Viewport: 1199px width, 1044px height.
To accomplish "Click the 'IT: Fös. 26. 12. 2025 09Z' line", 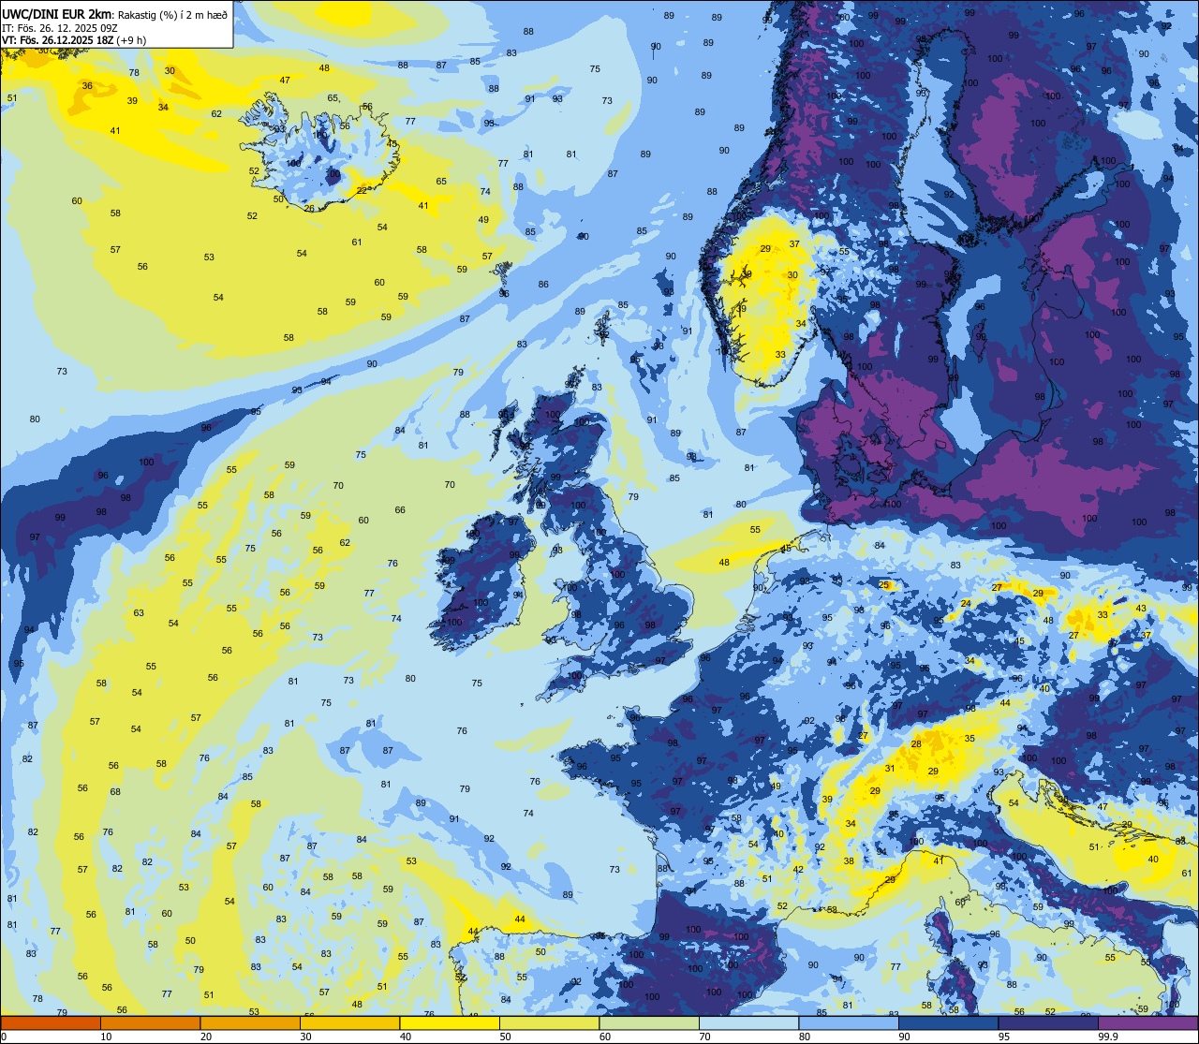I will coord(59,28).
